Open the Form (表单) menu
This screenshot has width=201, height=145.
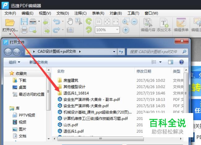tap(98, 13)
